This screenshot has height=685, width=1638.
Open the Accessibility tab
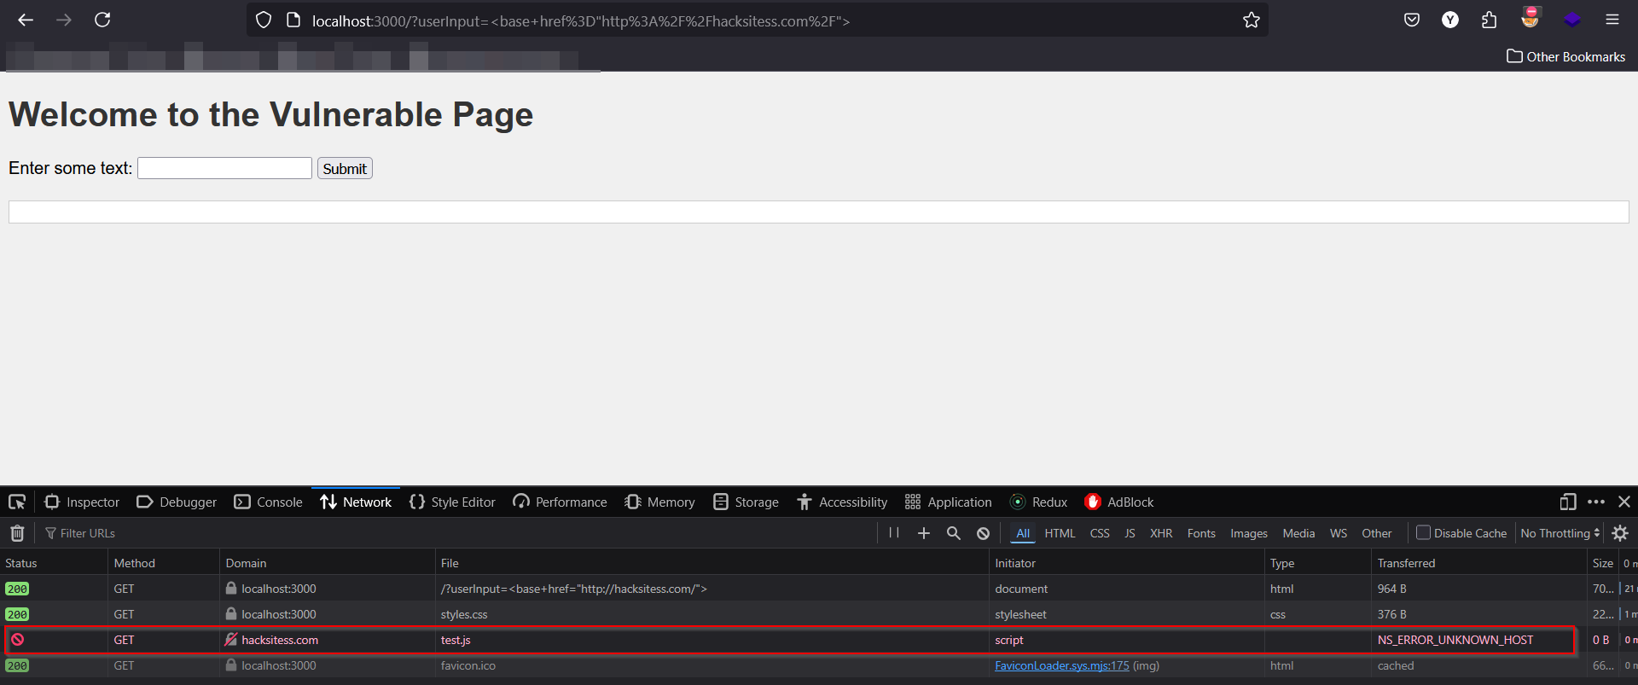coord(841,502)
